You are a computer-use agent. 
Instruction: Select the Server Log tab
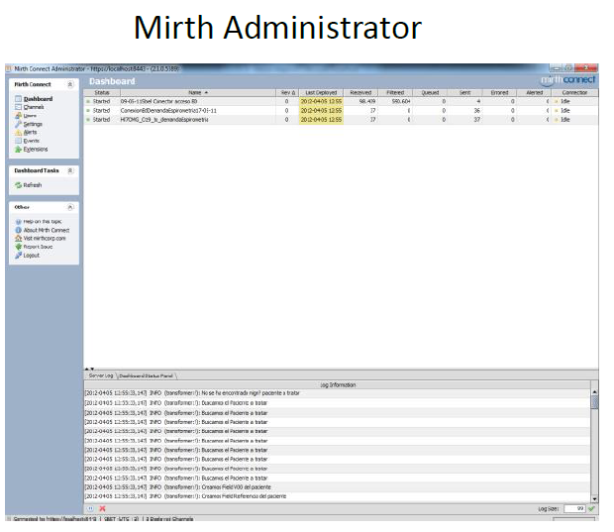101,376
